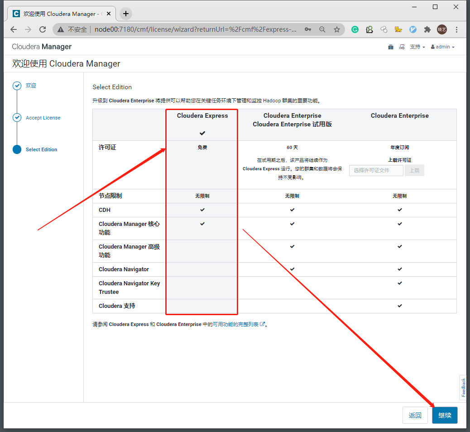Click the not-secure warning triangle icon

coord(61,29)
